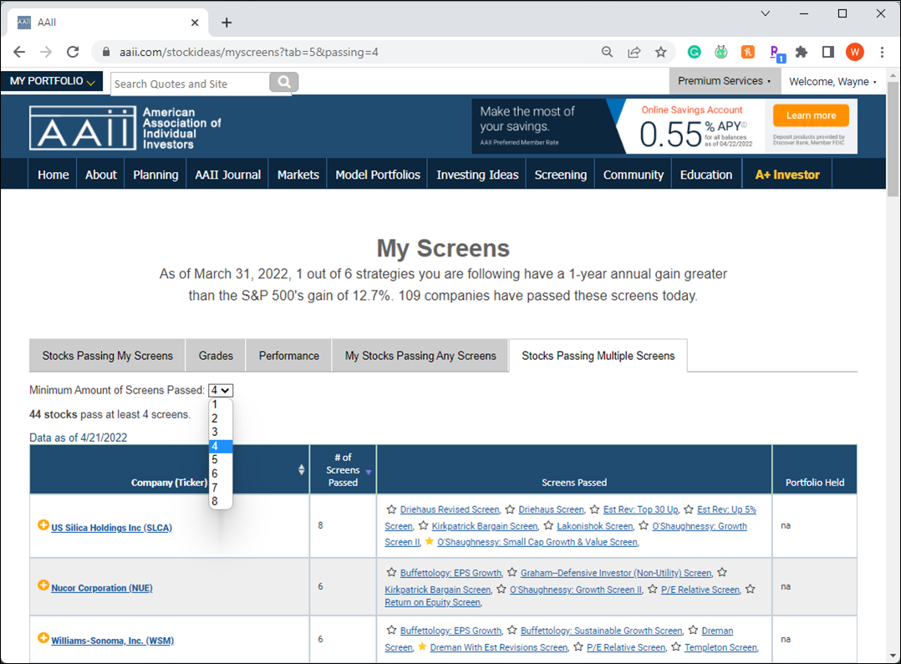Open the Premium Services dropdown menu
The height and width of the screenshot is (664, 901).
pos(724,81)
